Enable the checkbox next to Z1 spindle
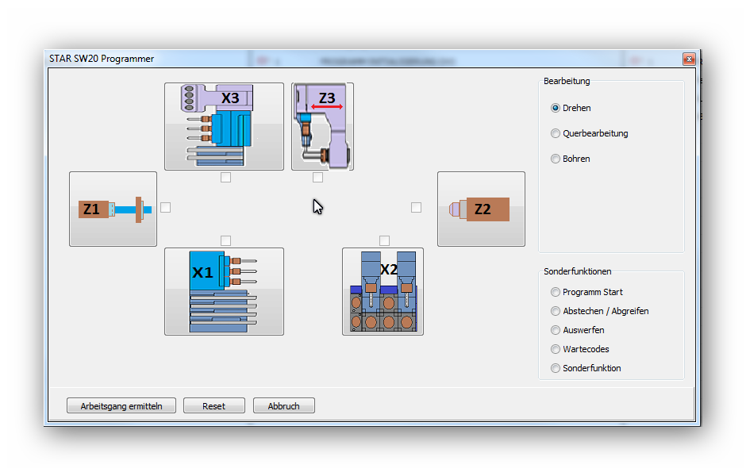746x476 pixels. pyautogui.click(x=165, y=208)
